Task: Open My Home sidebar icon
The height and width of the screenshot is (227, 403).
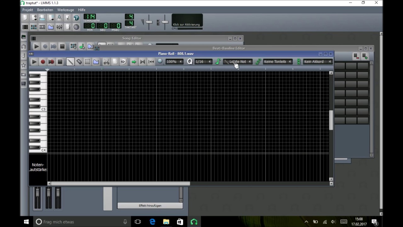Action: pos(24,75)
